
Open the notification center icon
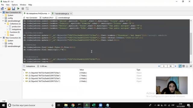pos(188,105)
